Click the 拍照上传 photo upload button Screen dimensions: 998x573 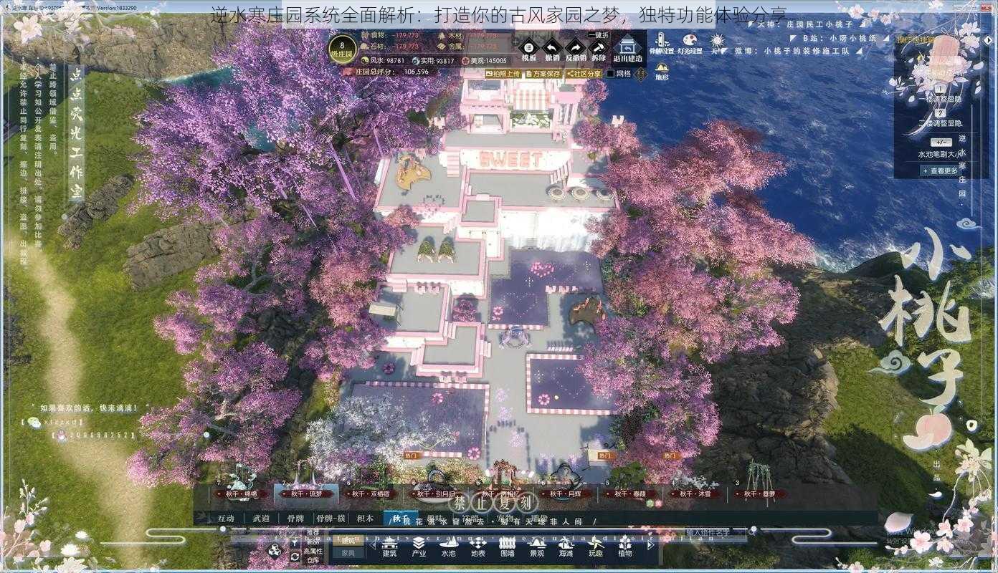click(503, 73)
